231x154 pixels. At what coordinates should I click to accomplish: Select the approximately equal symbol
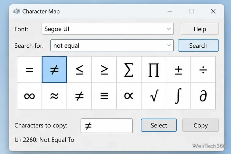click(54, 96)
